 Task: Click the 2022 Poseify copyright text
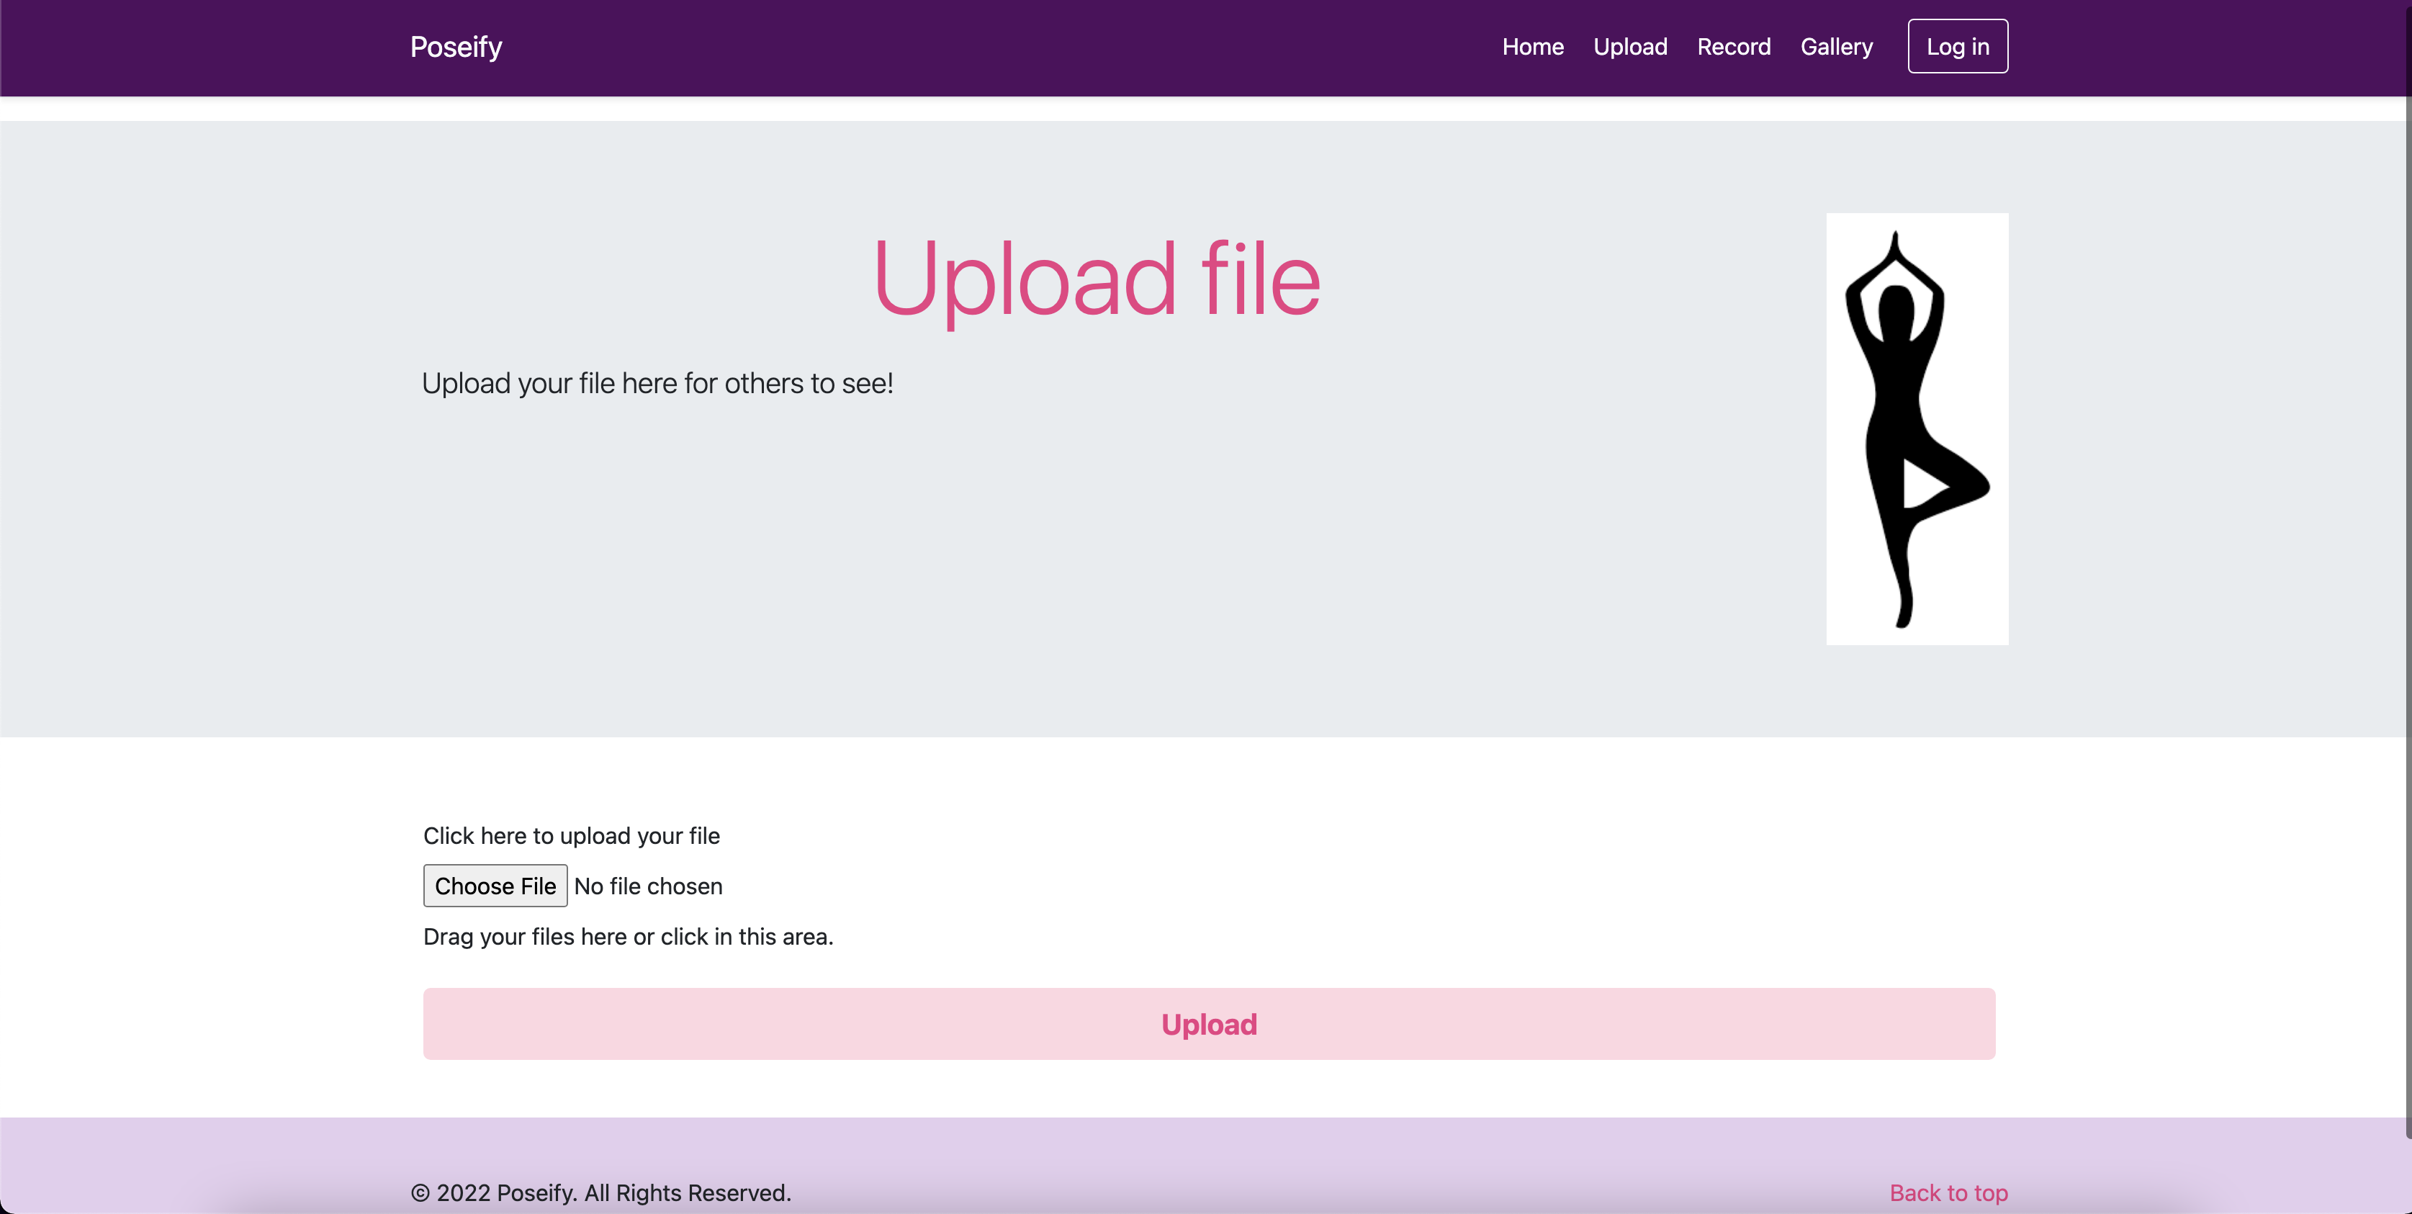[600, 1192]
